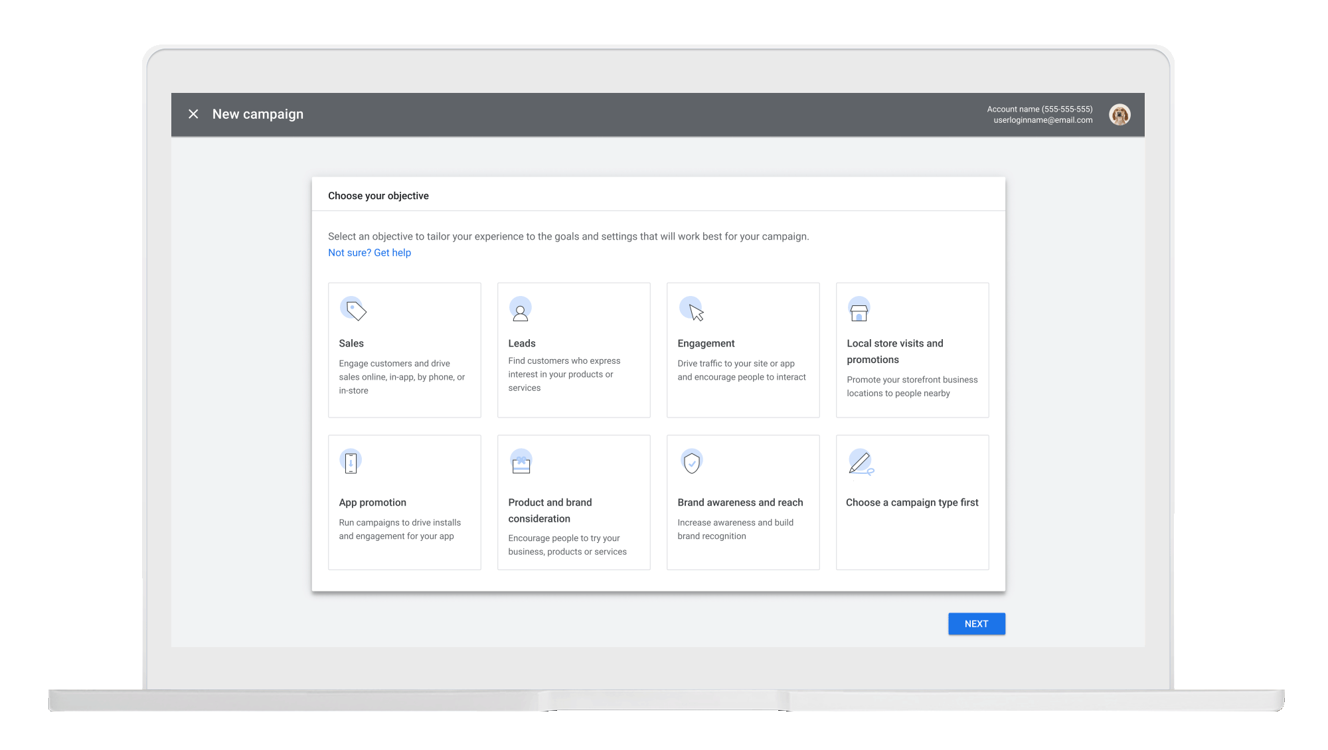Choose the Leads objective description text
Viewport: 1328px width, 750px height.
point(564,374)
